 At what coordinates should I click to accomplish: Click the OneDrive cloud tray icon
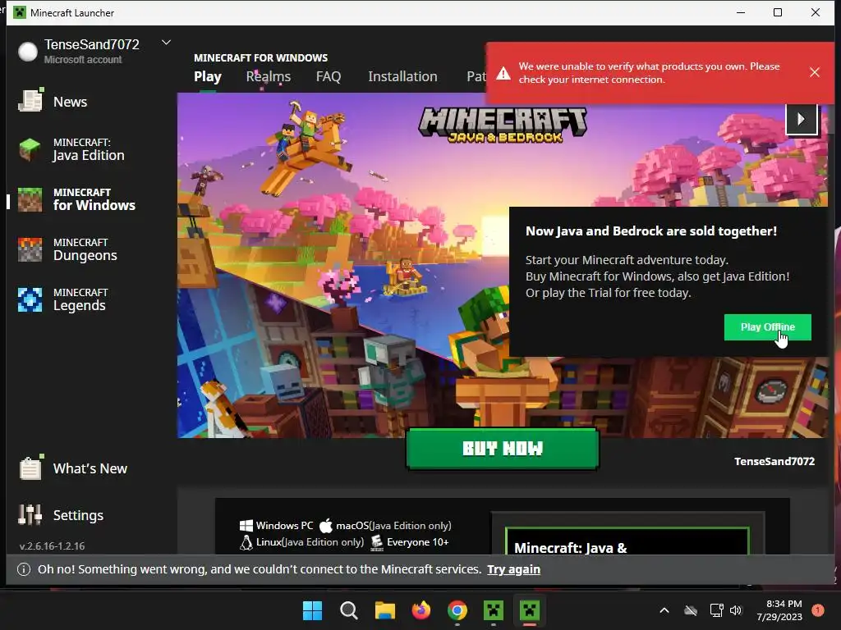[691, 610]
